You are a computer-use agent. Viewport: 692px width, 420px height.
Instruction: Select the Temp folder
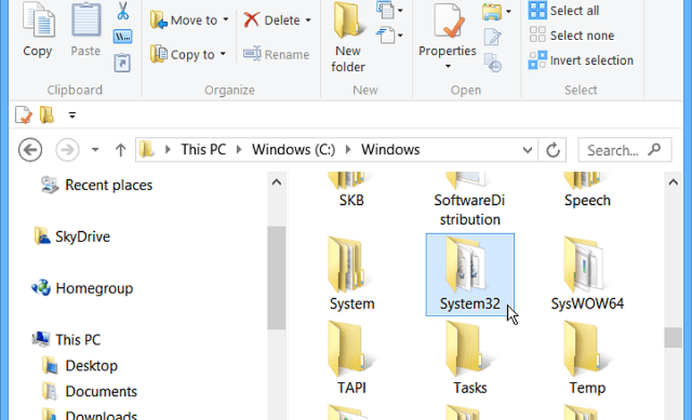point(588,358)
